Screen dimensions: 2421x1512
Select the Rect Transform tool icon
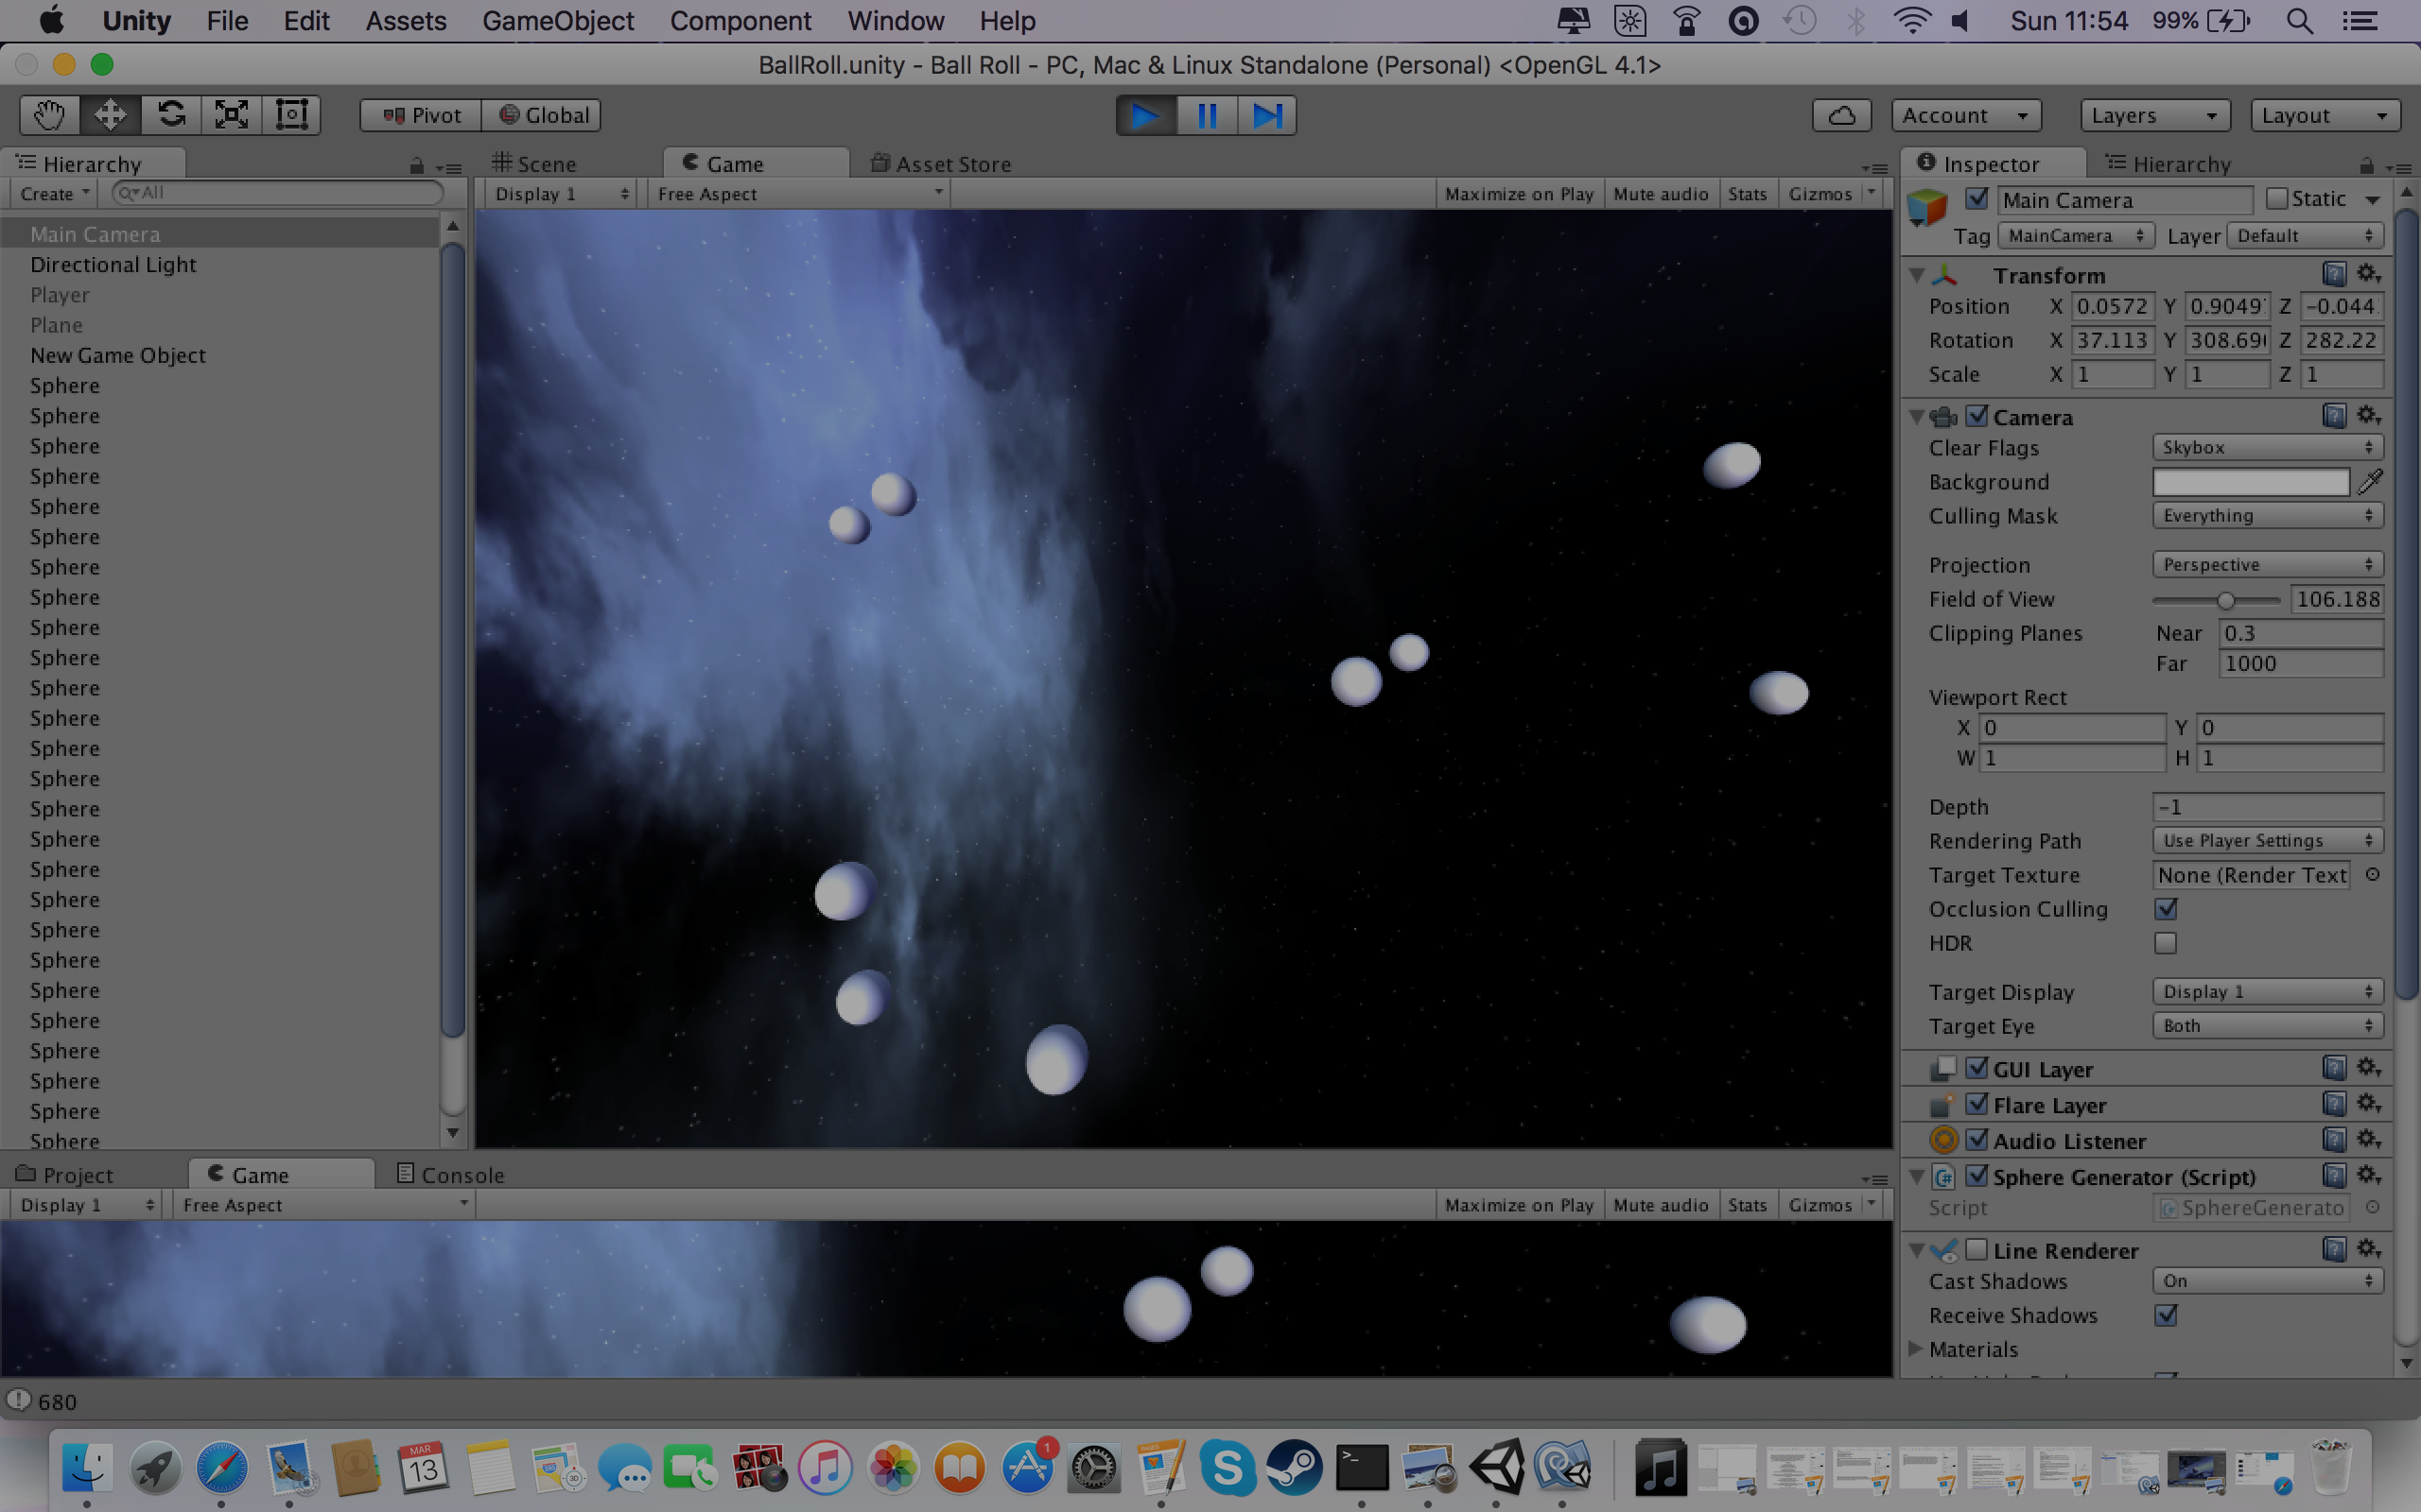(x=291, y=115)
